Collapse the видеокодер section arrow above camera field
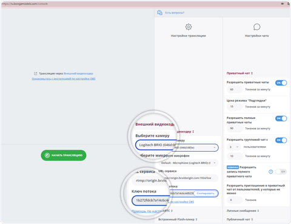Screen dimensions: 291x224 pos(193,132)
